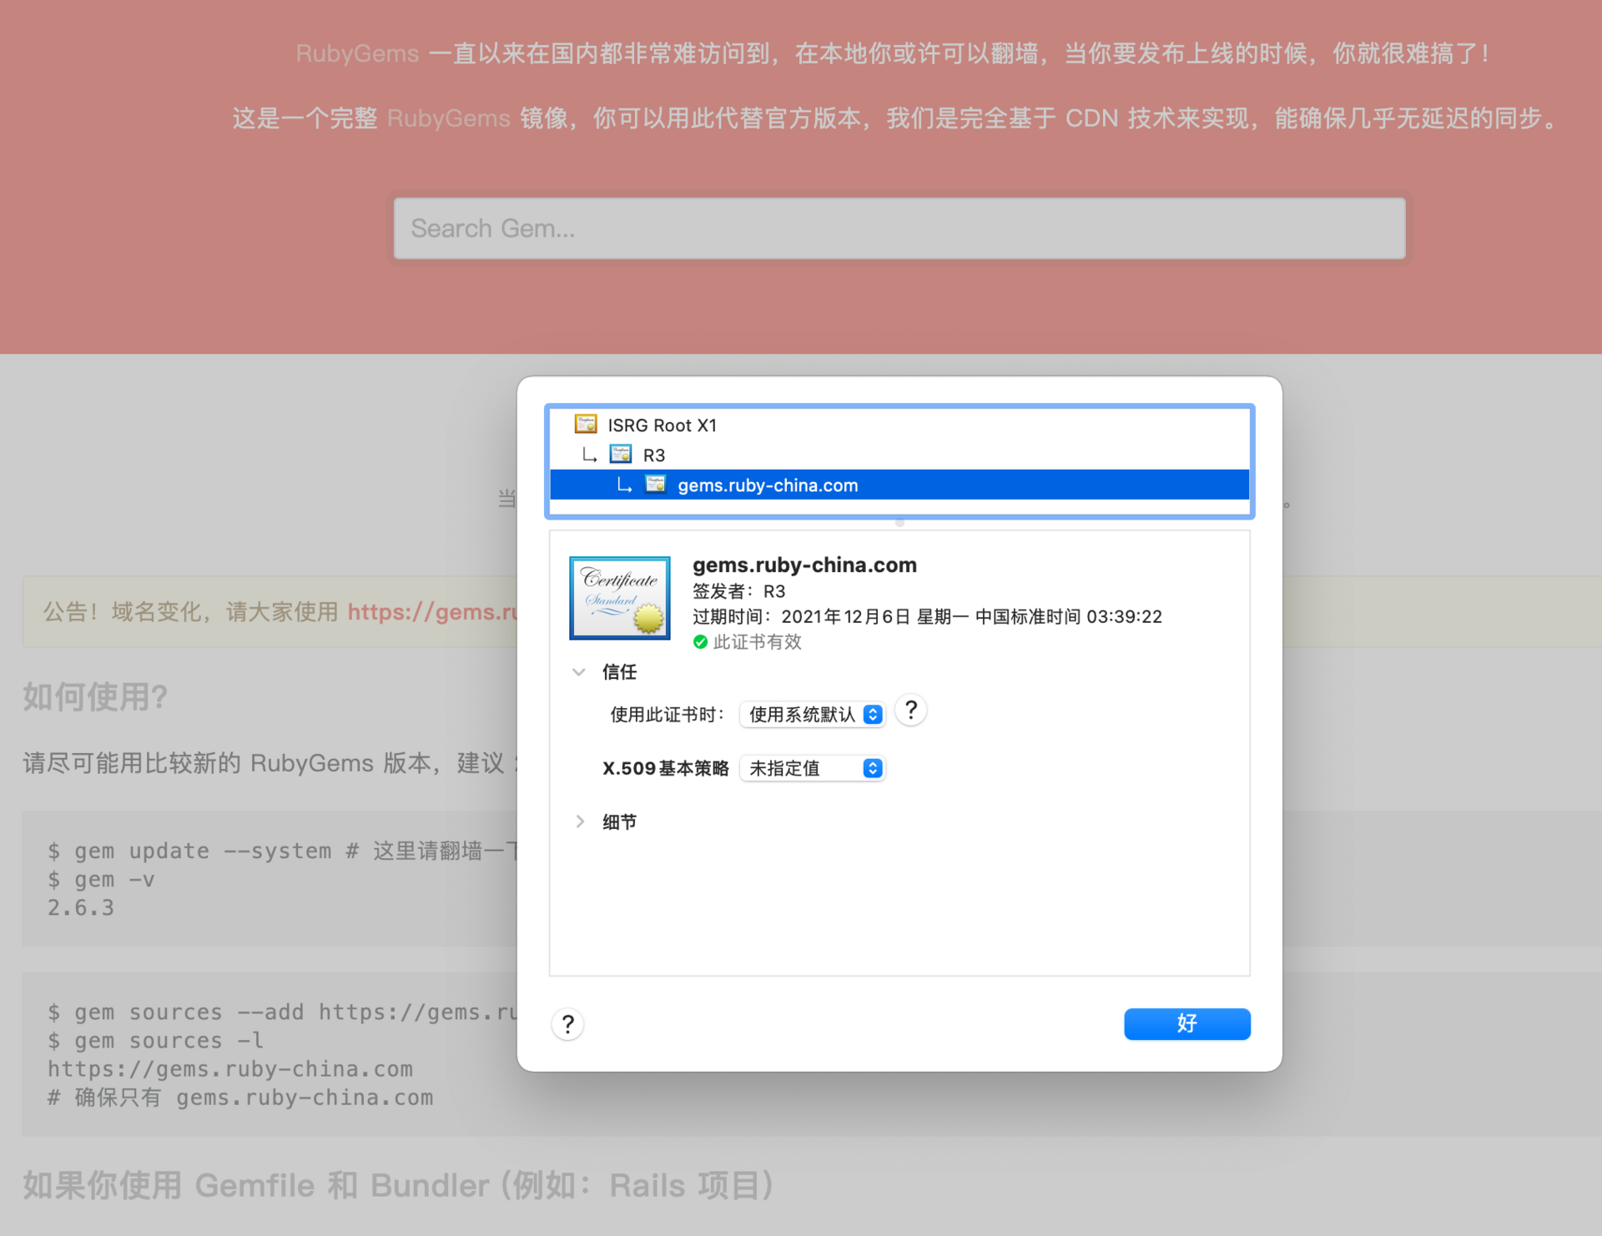Open the X.509基本策略 未指定值 dropdown
This screenshot has height=1236, width=1602.
[x=812, y=768]
